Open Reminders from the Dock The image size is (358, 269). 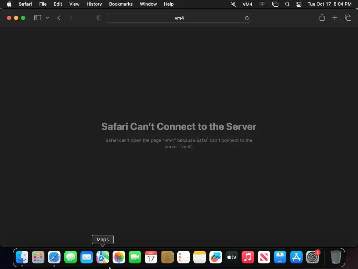pos(183,257)
